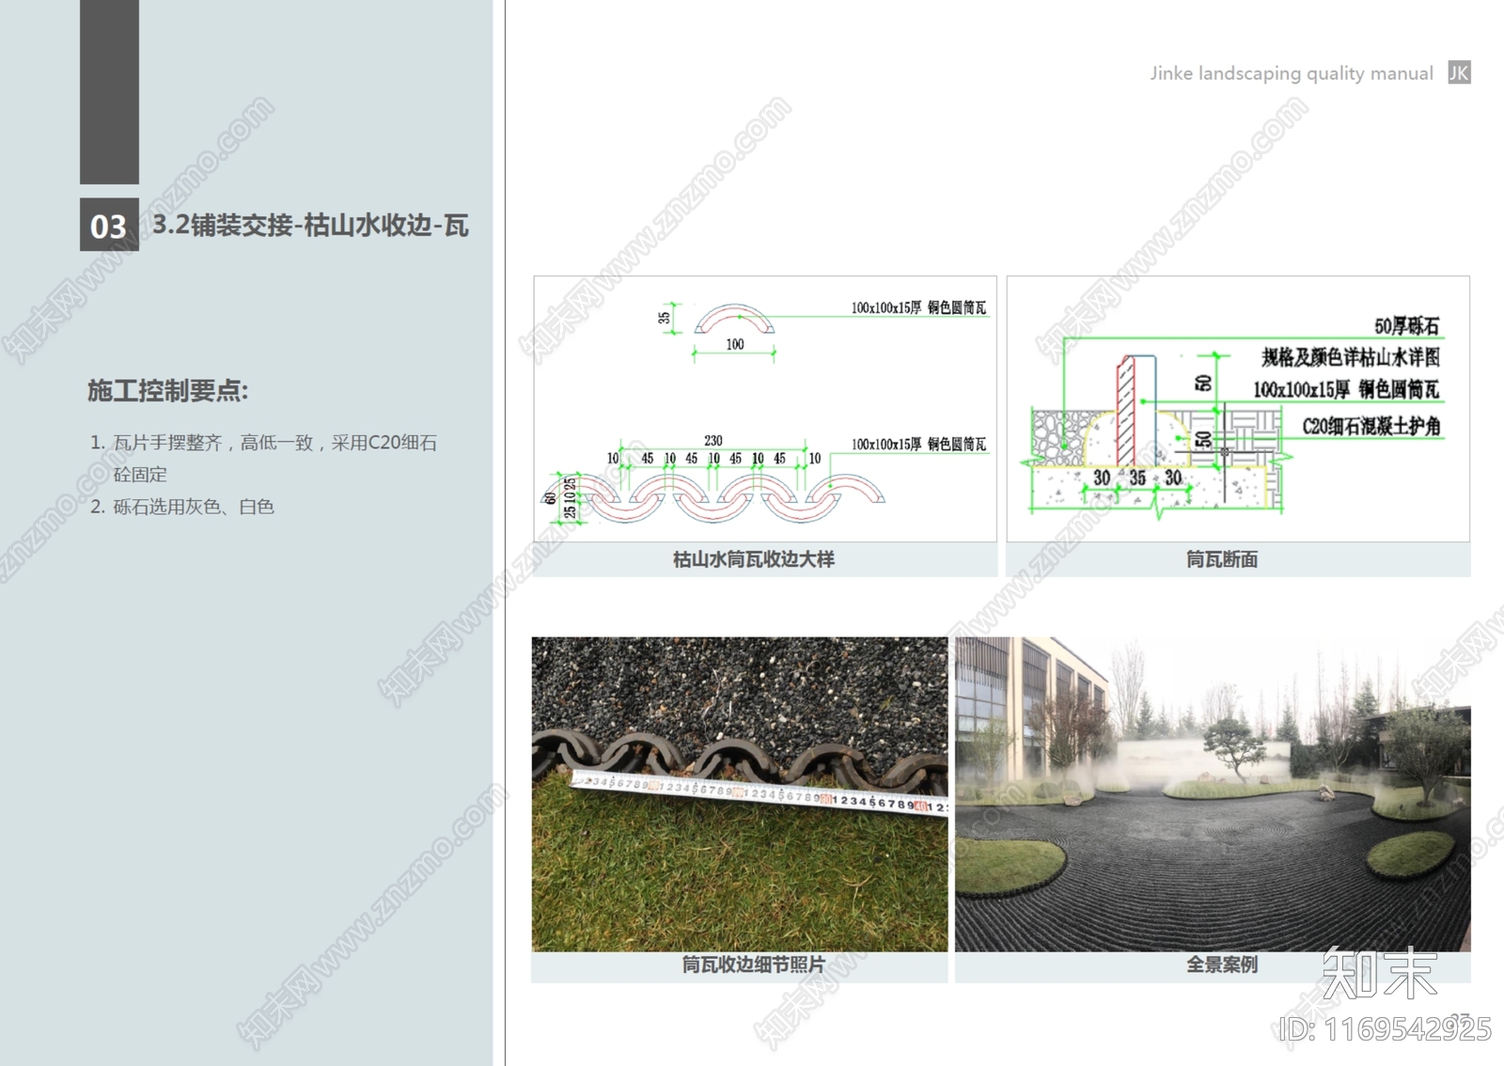The width and height of the screenshot is (1504, 1066).
Task: Open the 筒瓦收边细节照片 tape-measure photo
Action: (x=740, y=794)
